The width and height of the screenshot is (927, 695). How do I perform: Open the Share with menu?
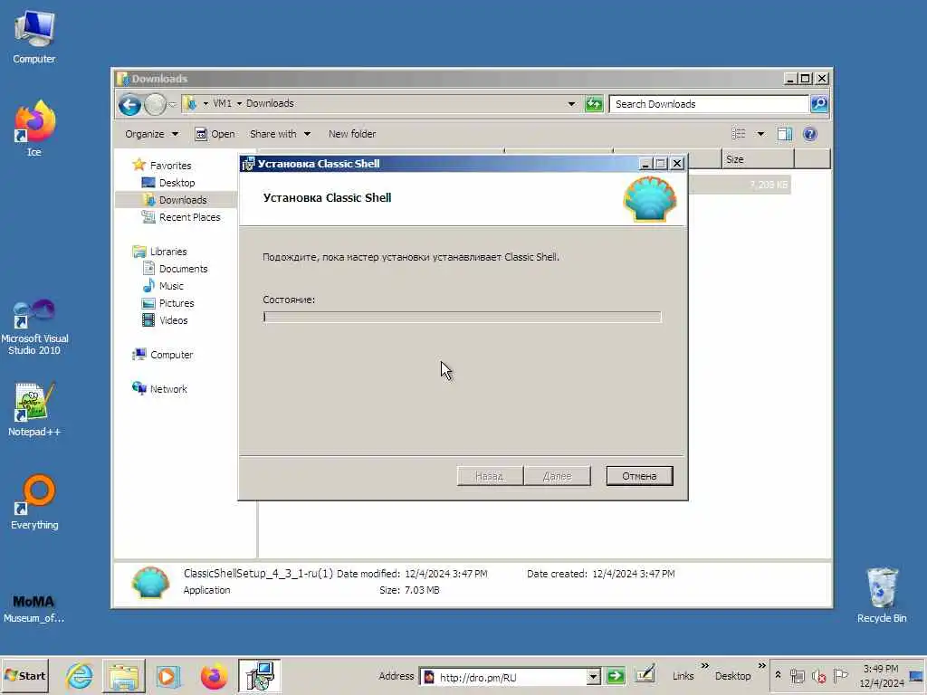click(x=281, y=134)
